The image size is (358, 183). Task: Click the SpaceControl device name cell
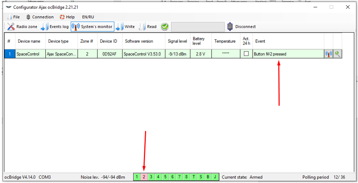30,54
